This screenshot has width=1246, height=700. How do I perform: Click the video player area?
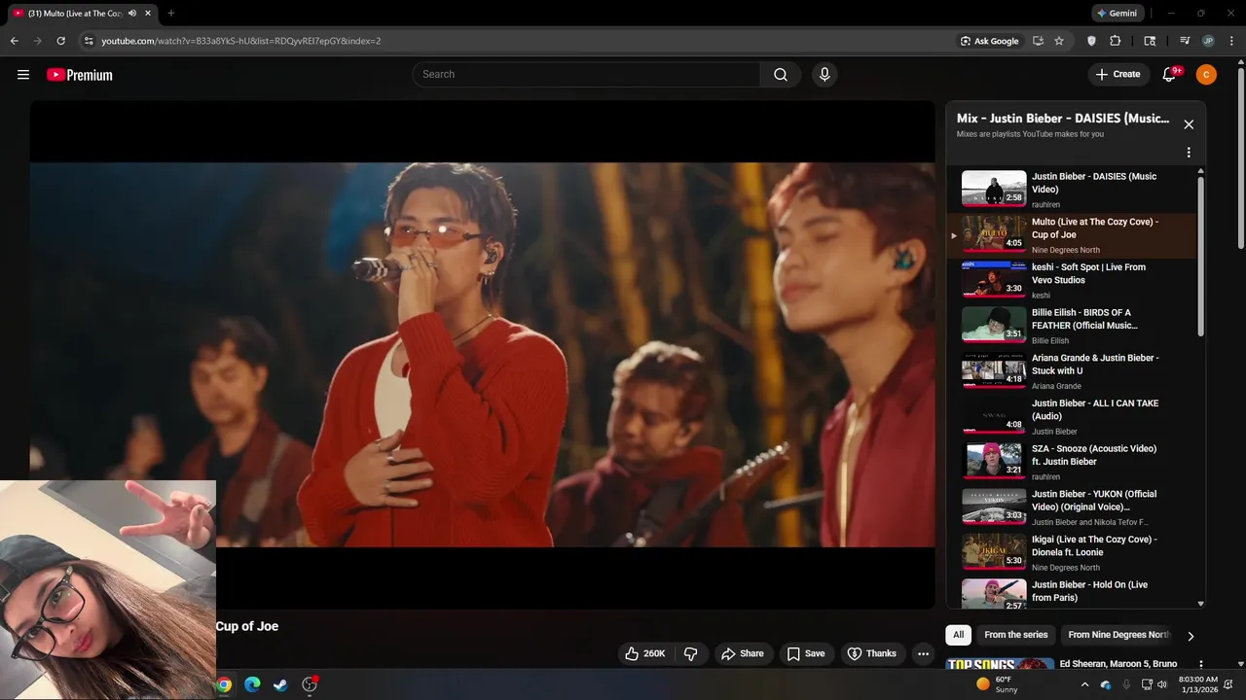(482, 355)
